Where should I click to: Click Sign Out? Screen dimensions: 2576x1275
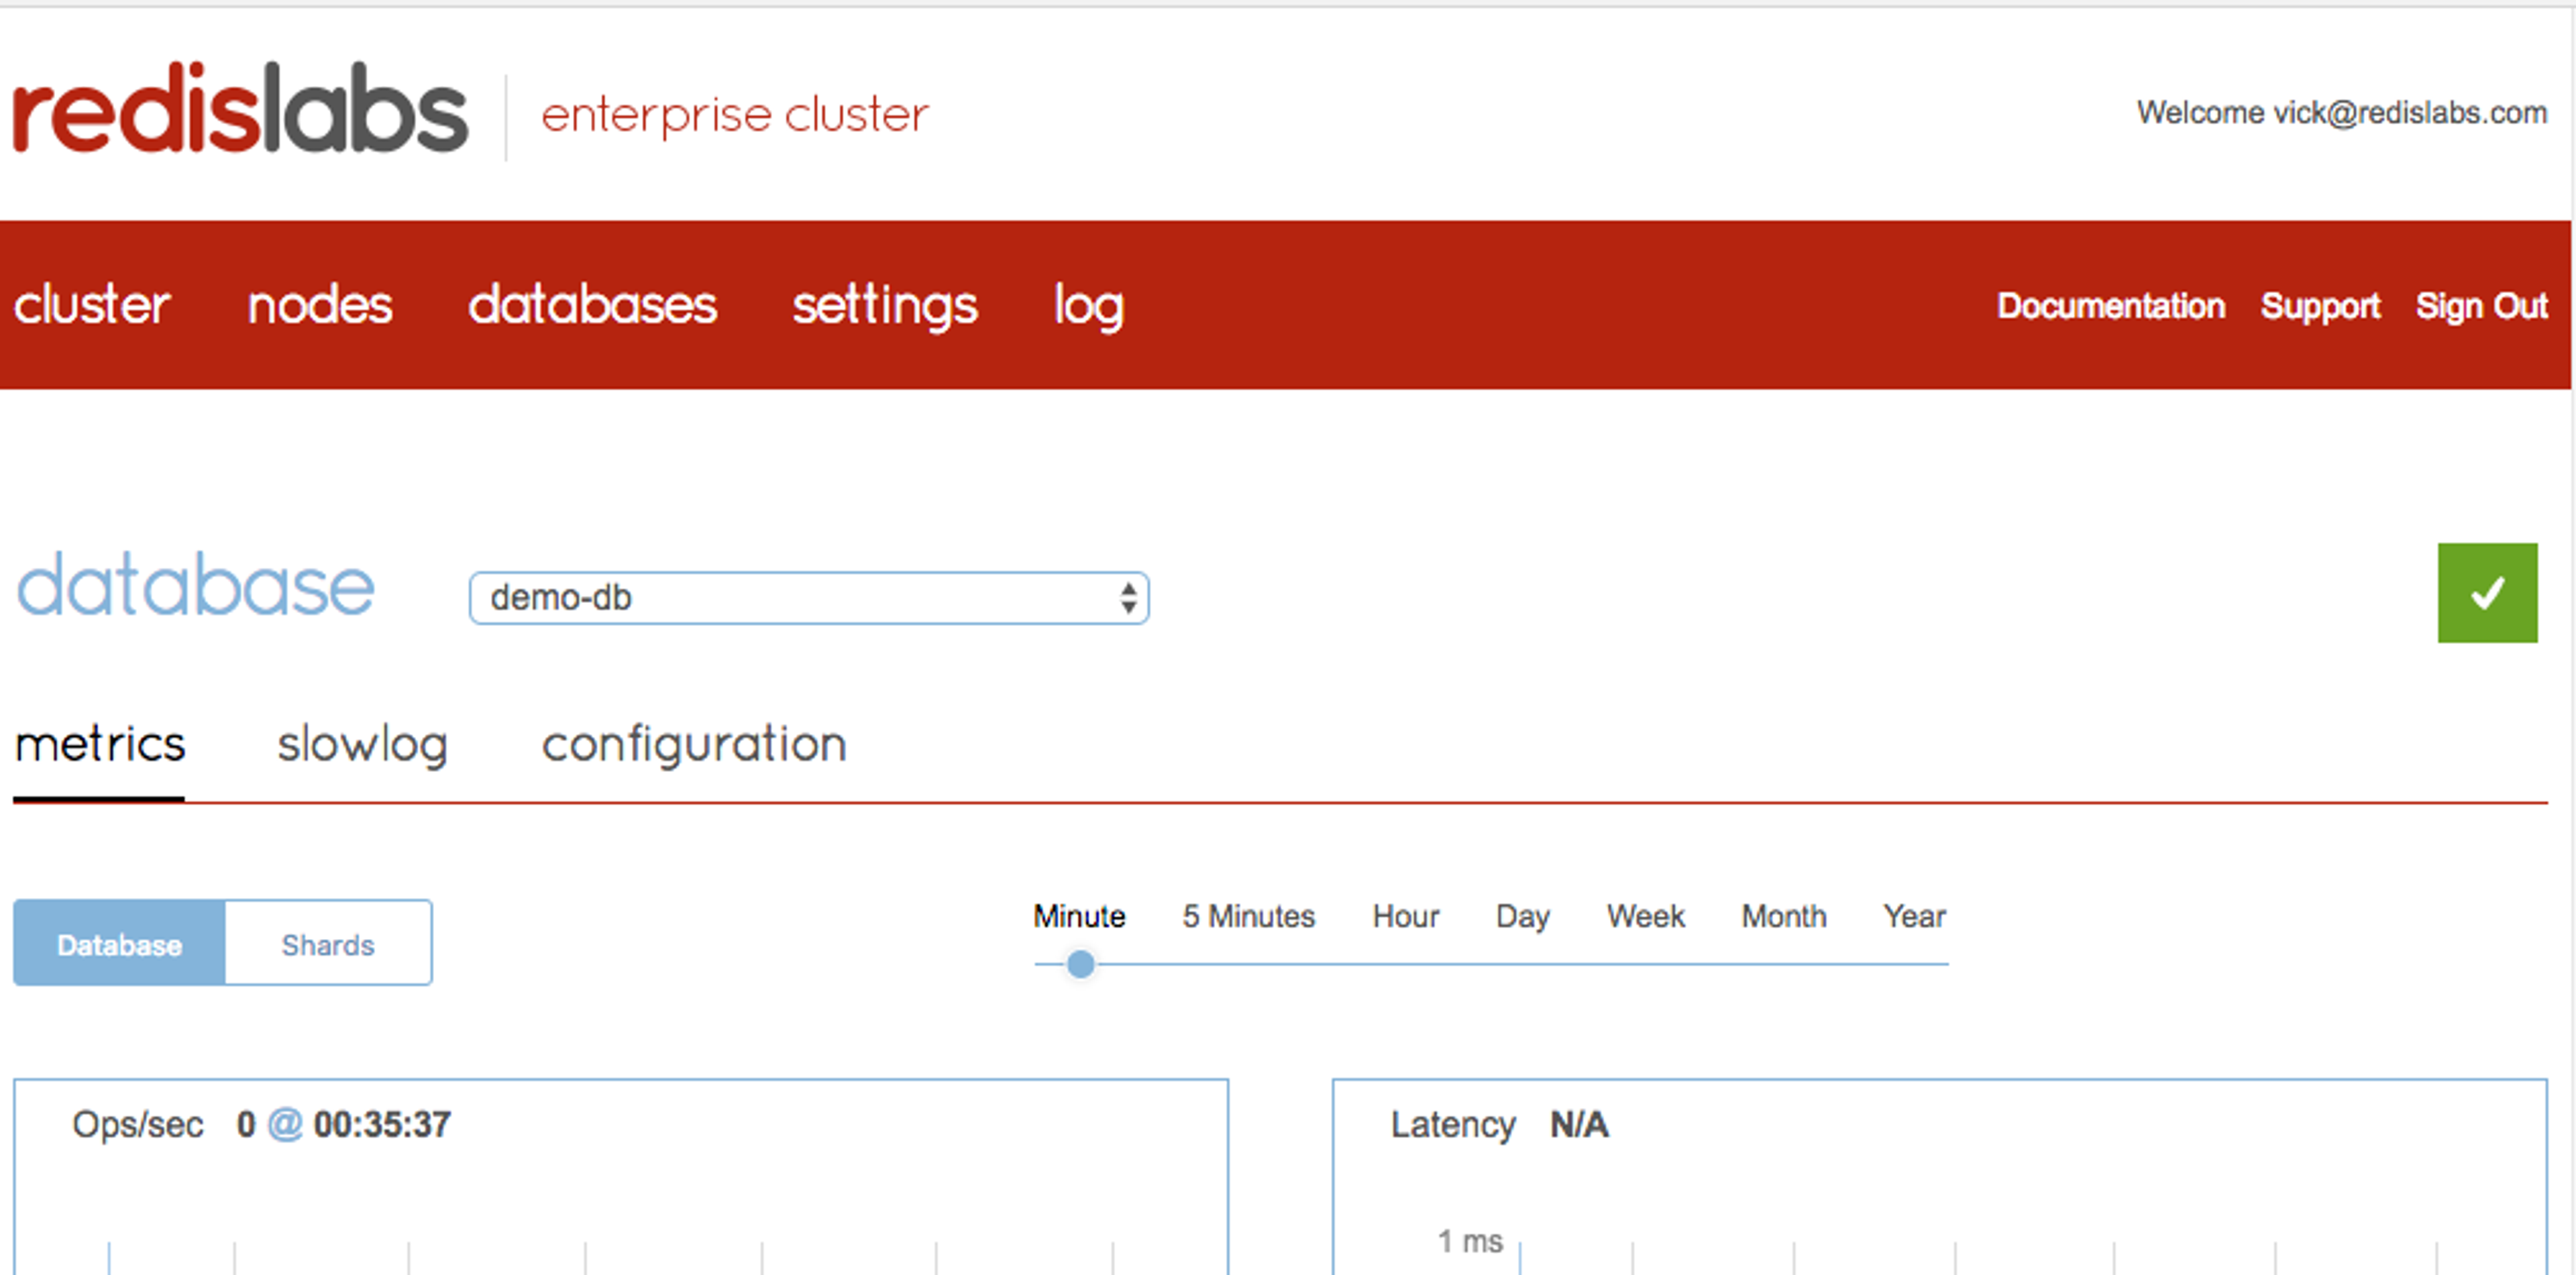[2481, 306]
